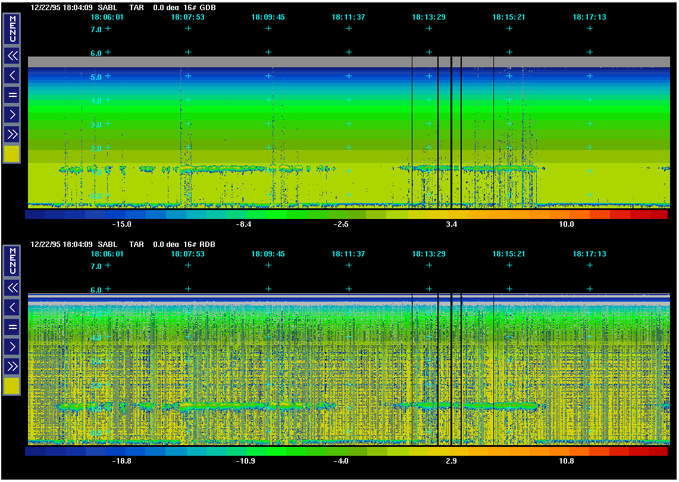The image size is (679, 482).
Task: Click the double-right arrow in the top panel
Action: pos(12,134)
